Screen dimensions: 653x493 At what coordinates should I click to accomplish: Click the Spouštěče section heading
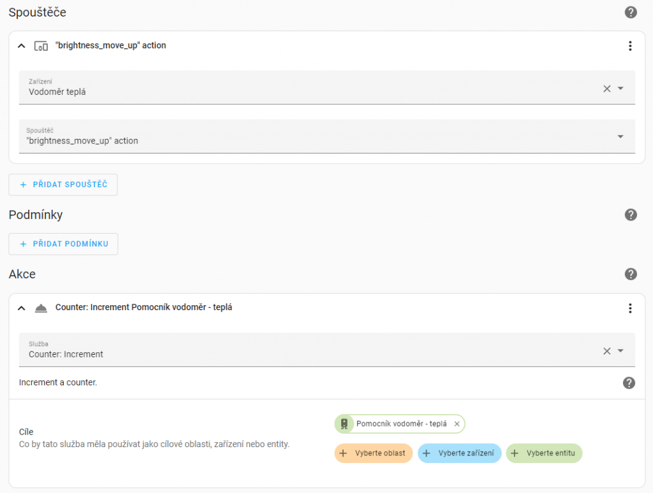pyautogui.click(x=38, y=13)
